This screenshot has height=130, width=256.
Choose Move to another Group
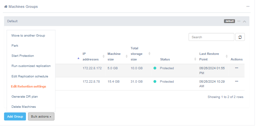point(28,36)
